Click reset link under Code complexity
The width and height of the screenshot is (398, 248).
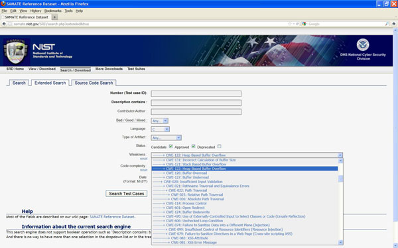point(143,170)
